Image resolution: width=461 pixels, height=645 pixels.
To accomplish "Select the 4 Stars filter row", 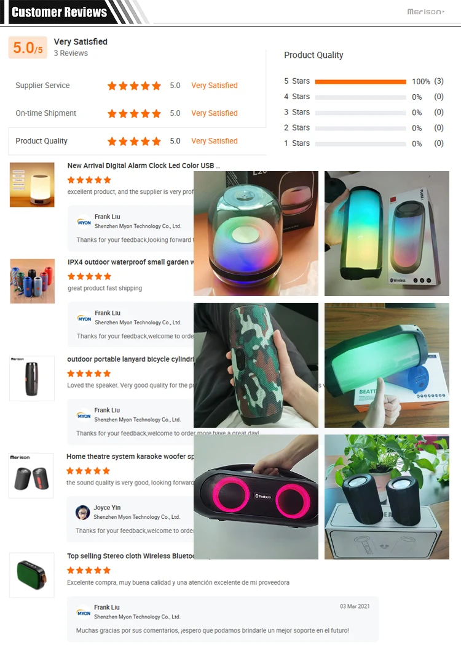I will 364,97.
